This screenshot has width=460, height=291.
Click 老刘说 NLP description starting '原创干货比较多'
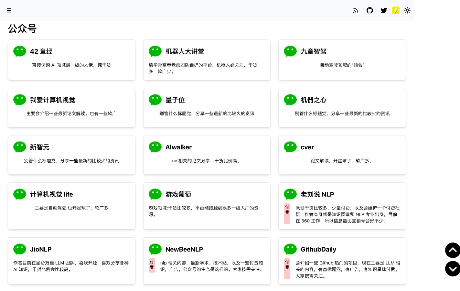(x=348, y=214)
